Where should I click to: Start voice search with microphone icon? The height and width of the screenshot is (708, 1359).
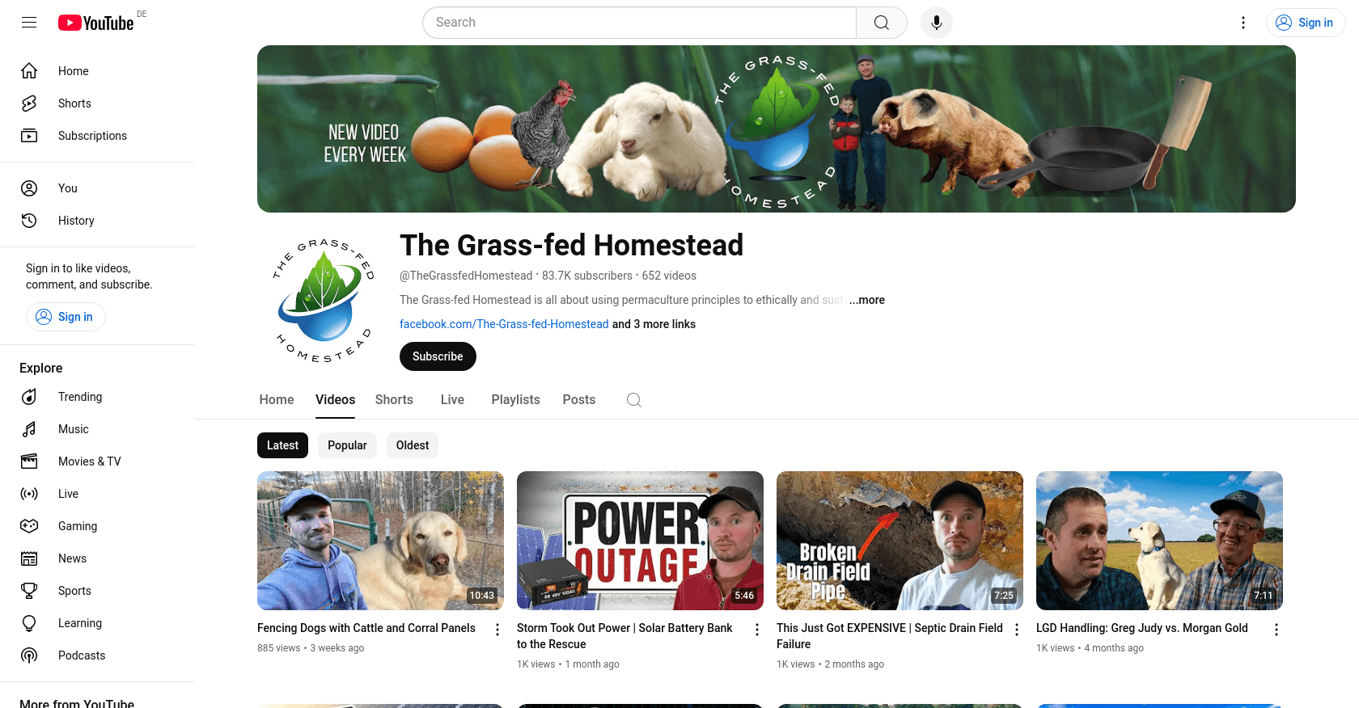point(937,23)
